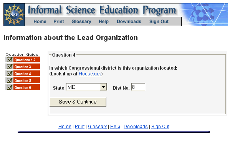235x142 pixels.
Task: Open Glossary in the top navigation bar
Action: point(81,22)
